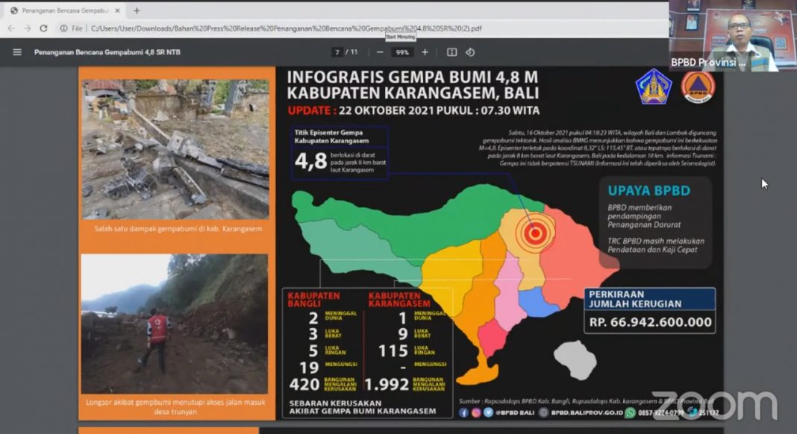Viewport: 797px width, 434px height.
Task: Rotate the PDF document counterclockwise
Action: 470,52
